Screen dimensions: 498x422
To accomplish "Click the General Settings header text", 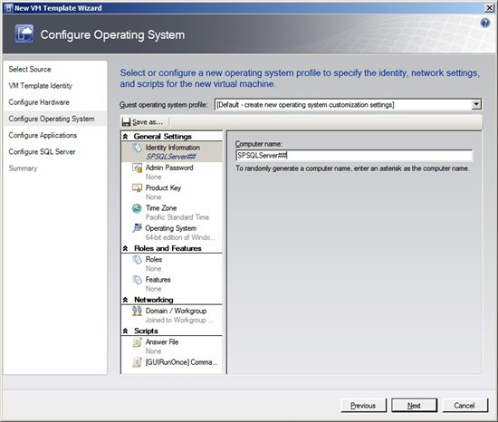I will [163, 137].
